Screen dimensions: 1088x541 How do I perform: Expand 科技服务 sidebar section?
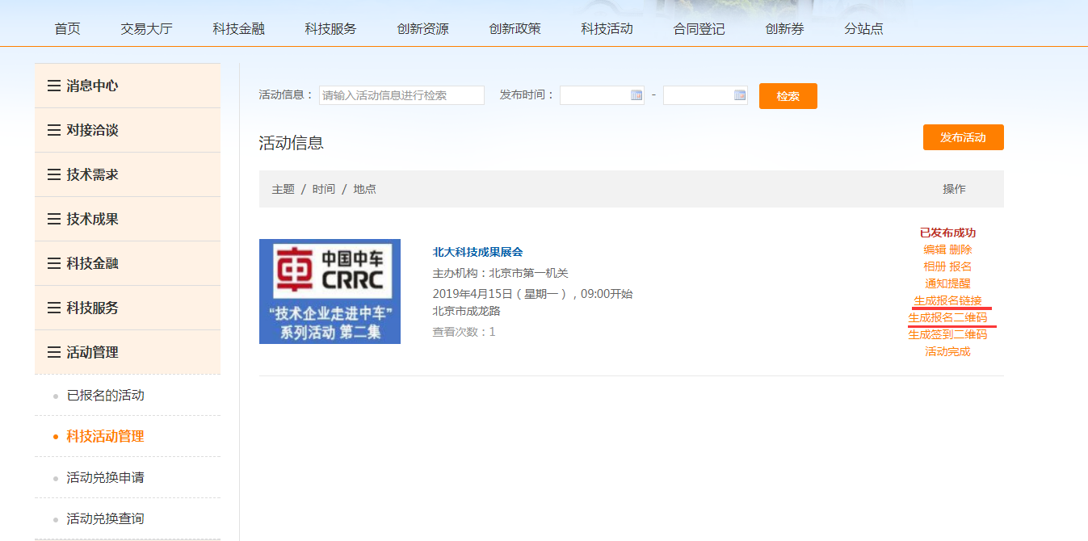point(128,308)
